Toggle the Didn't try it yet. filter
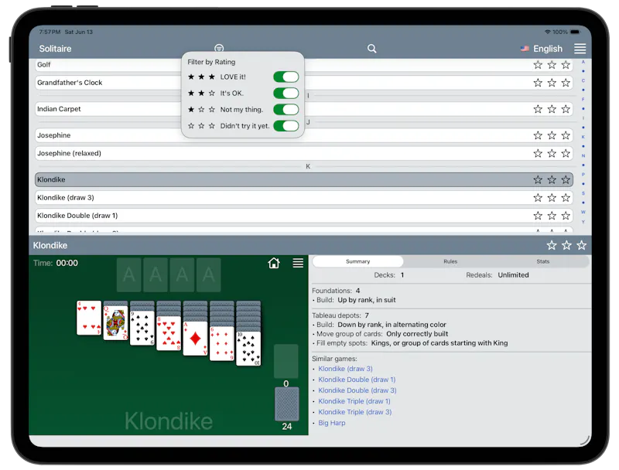 tap(286, 126)
